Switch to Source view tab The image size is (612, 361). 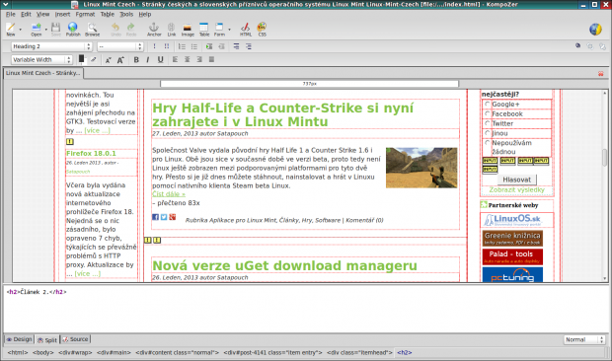[x=76, y=339]
